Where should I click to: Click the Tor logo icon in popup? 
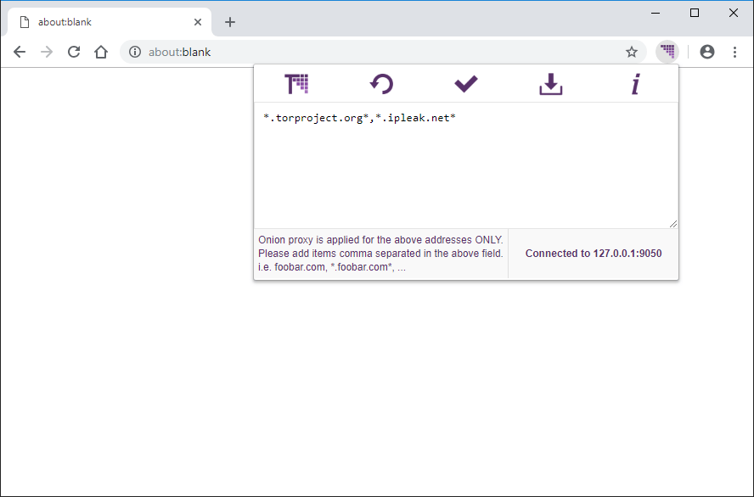coord(296,84)
